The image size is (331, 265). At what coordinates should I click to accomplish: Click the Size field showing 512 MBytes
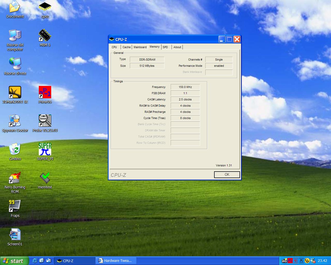point(147,66)
